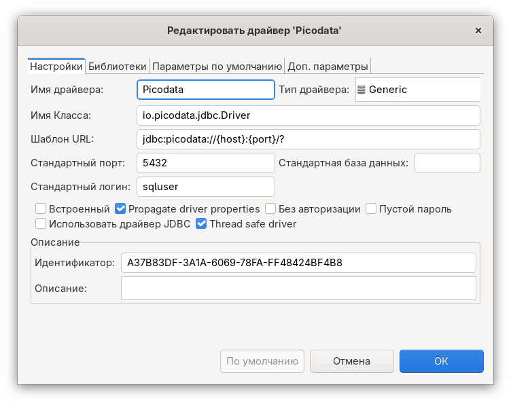
Task: Click the По умолчанию button
Action: coord(262,361)
